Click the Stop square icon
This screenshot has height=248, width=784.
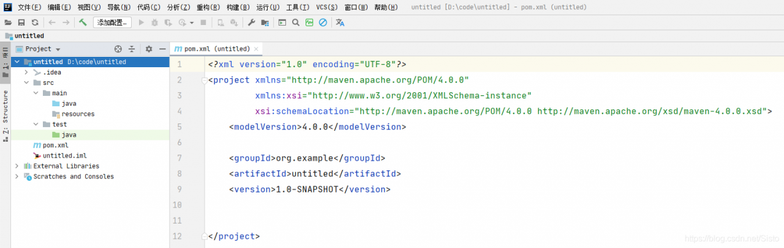203,23
